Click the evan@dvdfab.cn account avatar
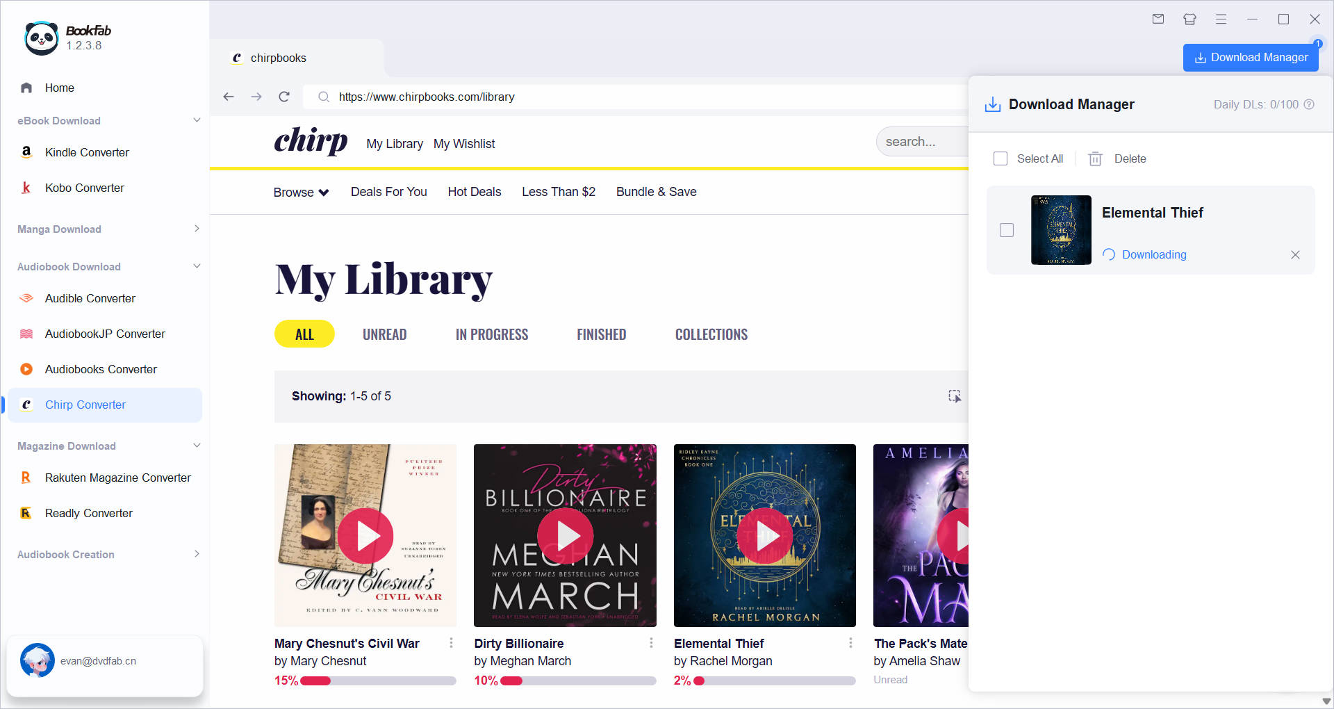Viewport: 1334px width, 709px height. point(38,660)
